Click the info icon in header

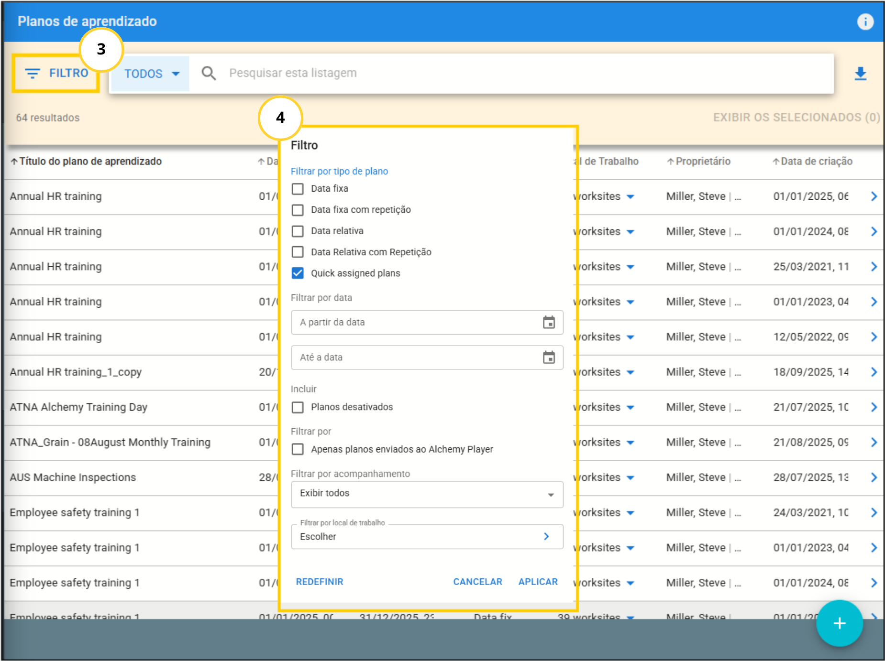(865, 22)
